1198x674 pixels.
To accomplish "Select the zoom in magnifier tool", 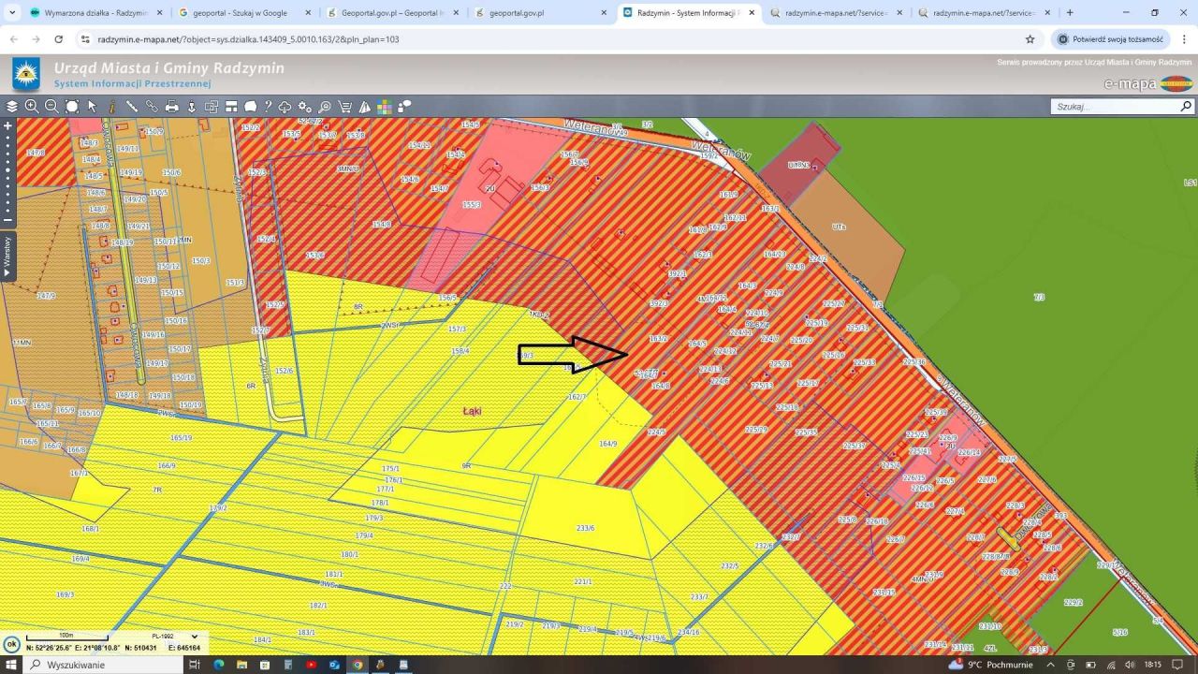I will pyautogui.click(x=32, y=107).
